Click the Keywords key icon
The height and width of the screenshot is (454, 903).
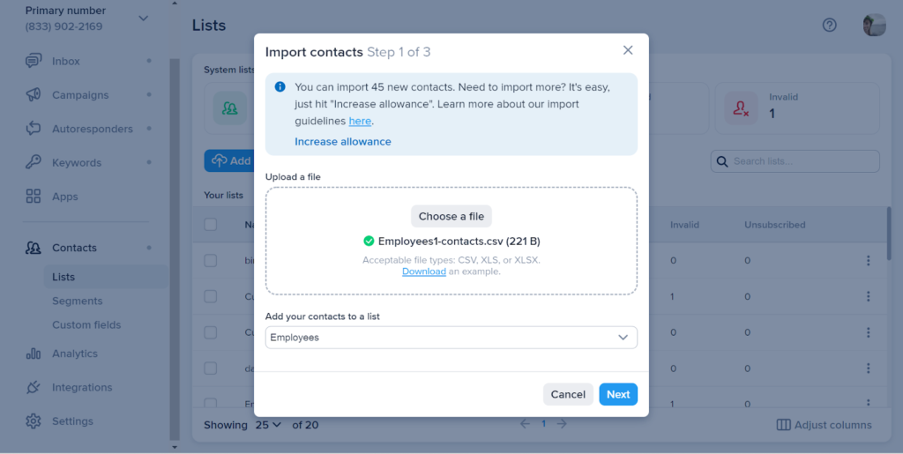click(34, 162)
